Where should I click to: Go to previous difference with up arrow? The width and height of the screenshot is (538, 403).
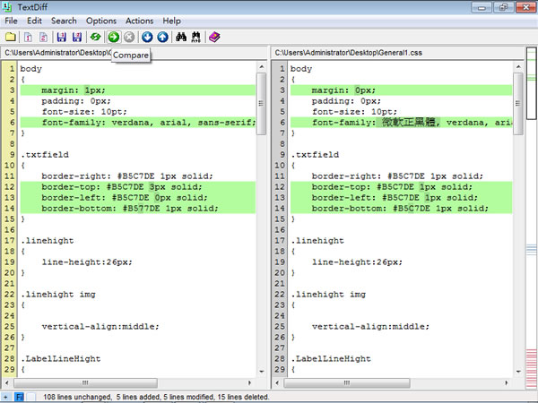[162, 37]
